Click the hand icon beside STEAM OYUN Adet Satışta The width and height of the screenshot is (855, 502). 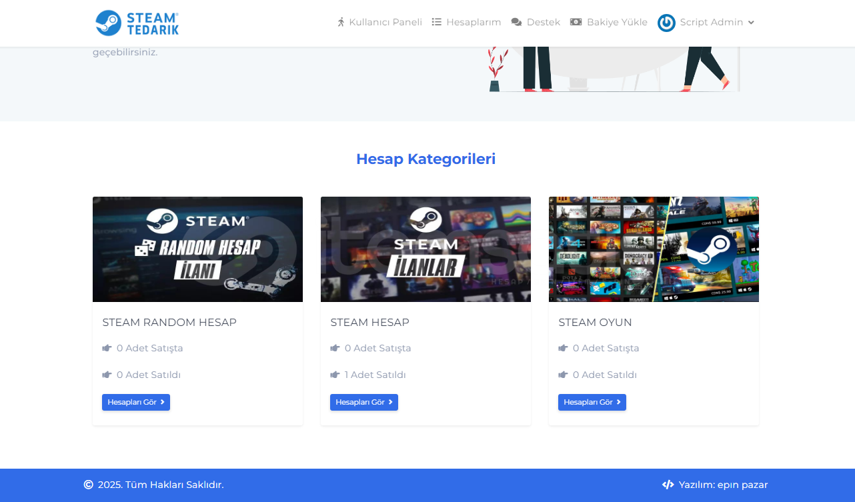click(x=563, y=348)
